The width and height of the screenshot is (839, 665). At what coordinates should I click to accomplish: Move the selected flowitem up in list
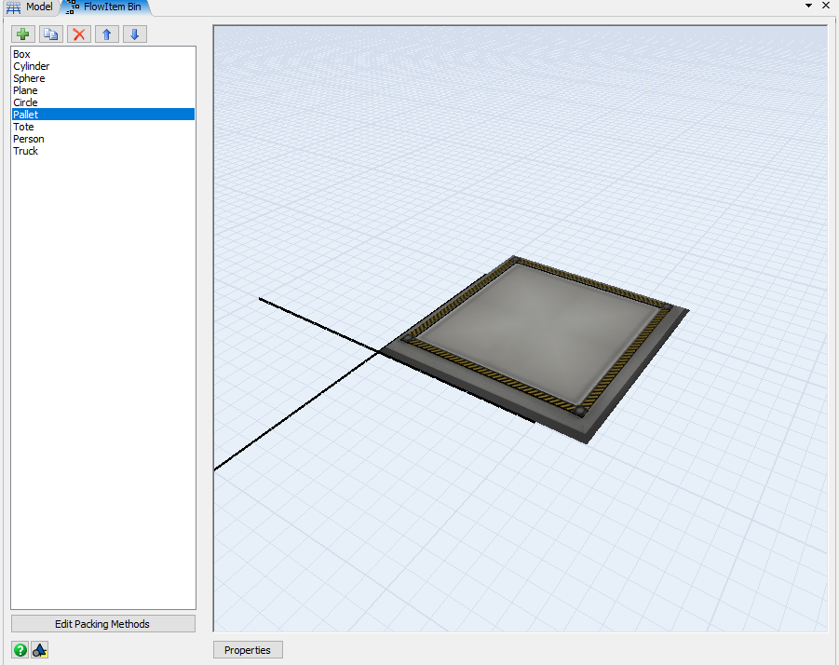pos(107,34)
